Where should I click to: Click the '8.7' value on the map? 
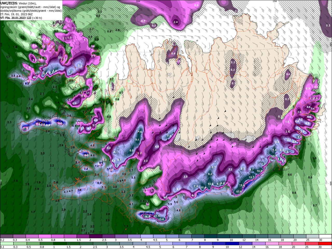pyautogui.click(x=252, y=169)
